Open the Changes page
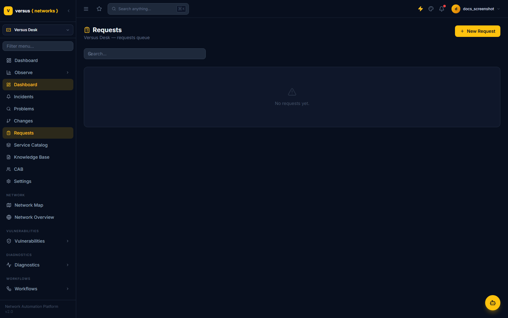508x318 pixels. 38,121
